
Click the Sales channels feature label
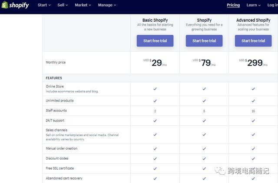click(x=56, y=130)
